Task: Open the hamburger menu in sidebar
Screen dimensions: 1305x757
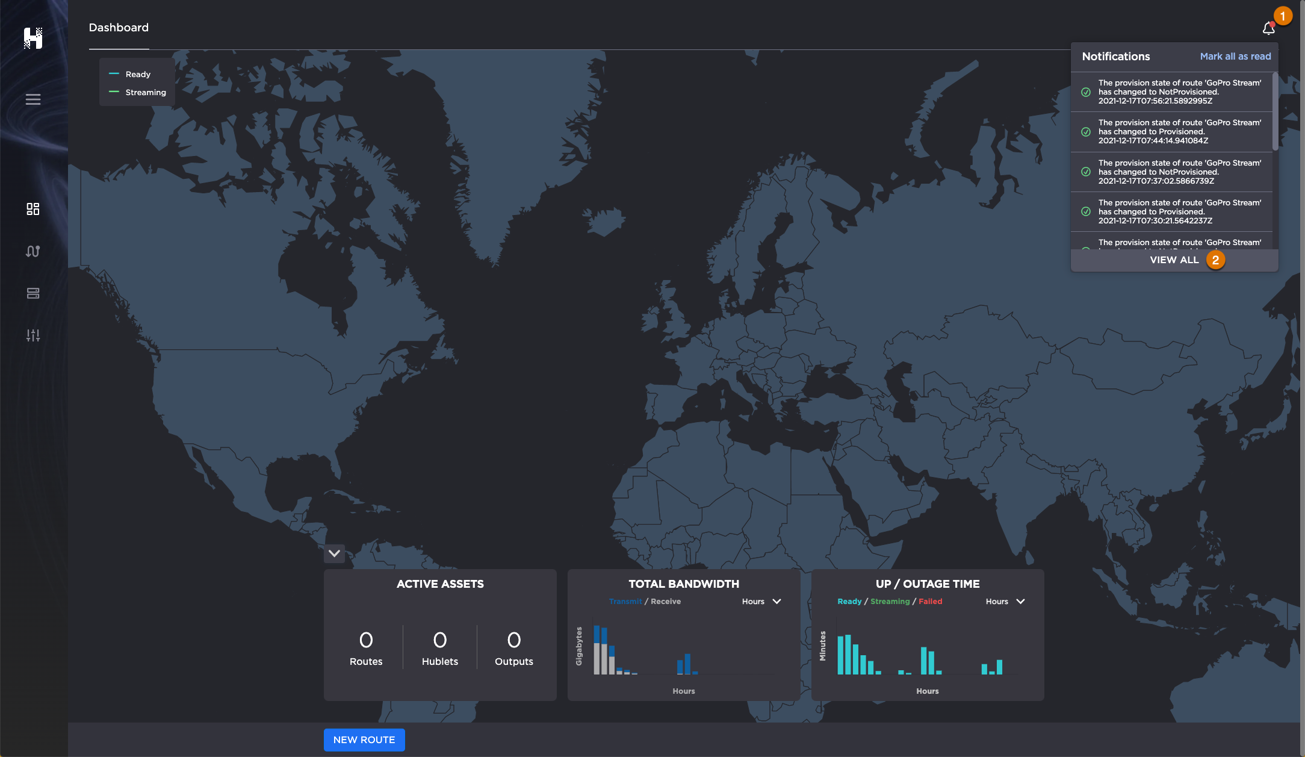Action: (x=33, y=99)
